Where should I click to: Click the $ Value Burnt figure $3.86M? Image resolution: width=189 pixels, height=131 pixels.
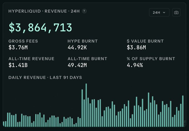[x=136, y=47]
